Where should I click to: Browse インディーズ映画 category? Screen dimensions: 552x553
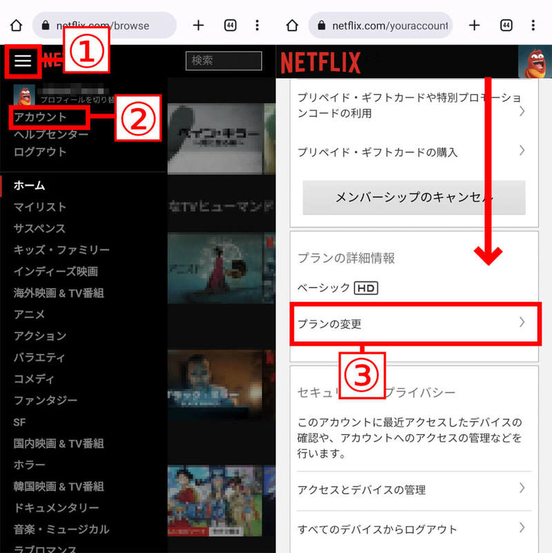[56, 271]
